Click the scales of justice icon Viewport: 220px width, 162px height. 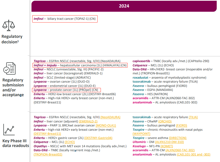point(9,25)
